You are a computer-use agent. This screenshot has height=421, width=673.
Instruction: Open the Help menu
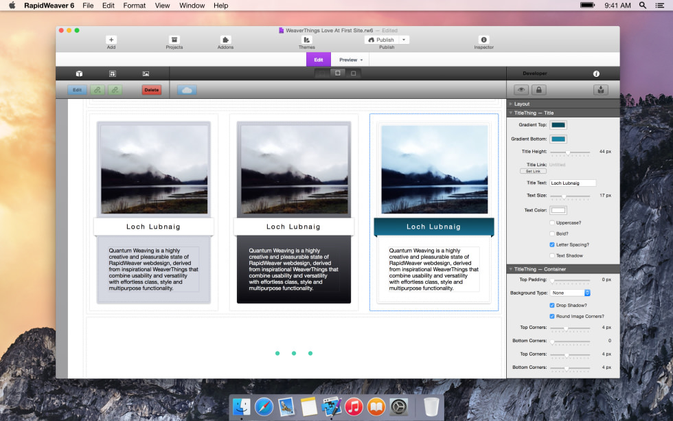[x=221, y=5]
